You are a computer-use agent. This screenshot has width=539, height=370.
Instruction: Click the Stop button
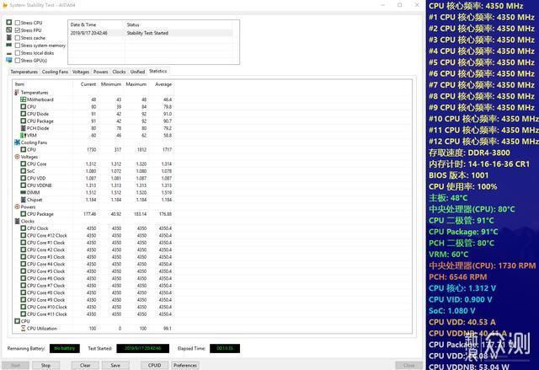click(x=45, y=365)
